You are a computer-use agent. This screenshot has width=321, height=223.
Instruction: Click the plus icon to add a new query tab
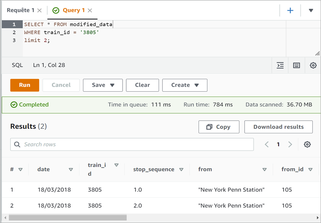coord(290,10)
